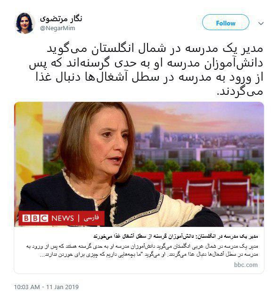Click the BBC logo blocks on image
The width and height of the screenshot is (279, 291).
pyautogui.click(x=35, y=218)
